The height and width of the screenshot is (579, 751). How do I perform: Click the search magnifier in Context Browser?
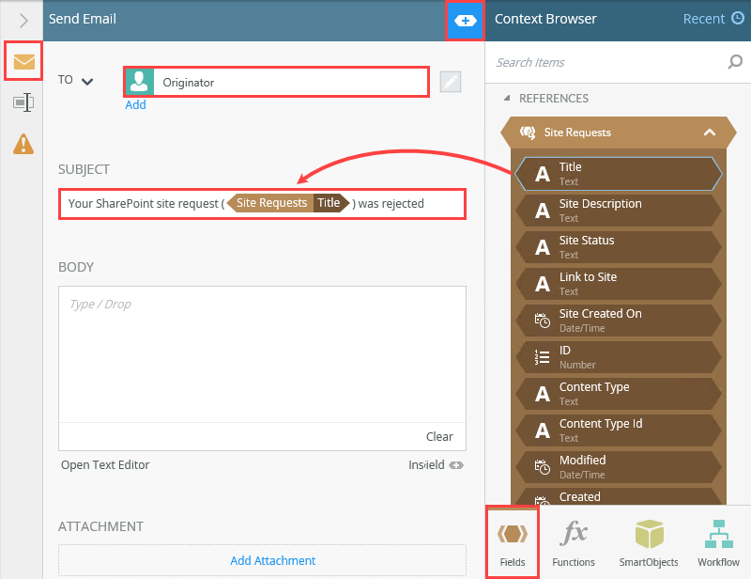[x=734, y=62]
